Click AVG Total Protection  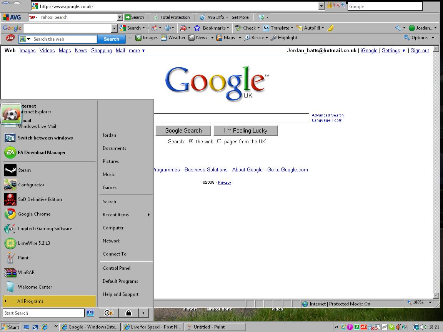pos(172,17)
